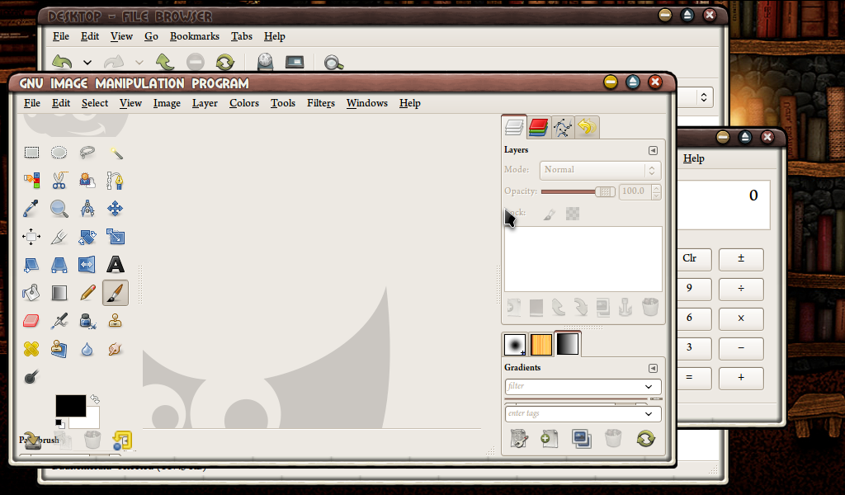This screenshot has width=845, height=495.
Task: Choose the Rotate tool
Action: (x=87, y=237)
